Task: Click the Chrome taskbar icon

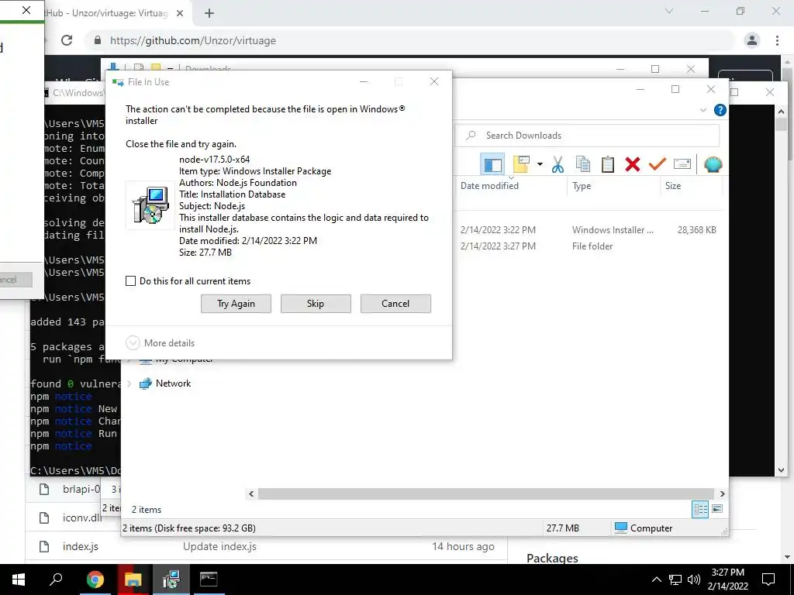Action: [95, 580]
